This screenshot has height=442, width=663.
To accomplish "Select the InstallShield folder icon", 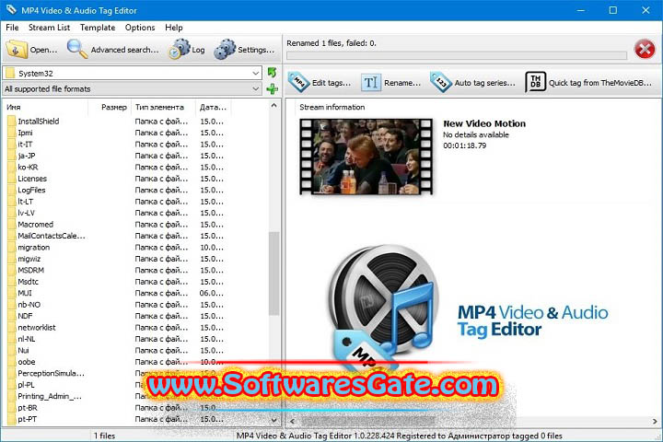I will (11, 122).
